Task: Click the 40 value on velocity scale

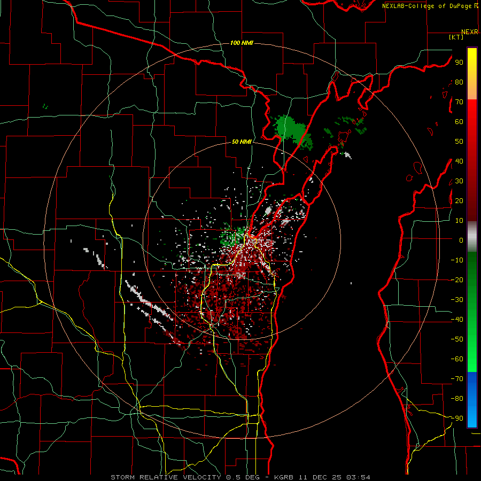Action: [459, 161]
